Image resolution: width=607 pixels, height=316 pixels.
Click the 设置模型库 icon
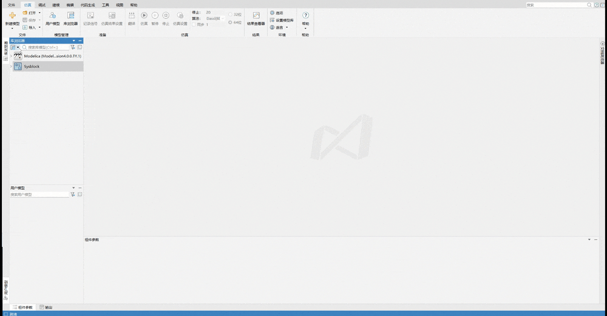click(x=272, y=20)
